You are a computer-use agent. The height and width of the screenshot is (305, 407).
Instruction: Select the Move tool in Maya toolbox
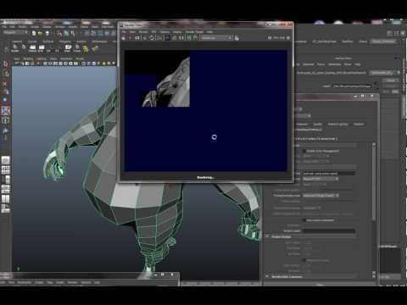pyautogui.click(x=6, y=91)
